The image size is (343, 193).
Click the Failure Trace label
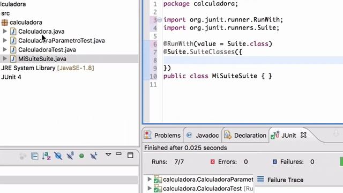tap(286, 180)
